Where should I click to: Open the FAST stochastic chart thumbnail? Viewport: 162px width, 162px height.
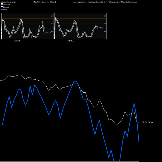pyautogui.click(x=27, y=26)
